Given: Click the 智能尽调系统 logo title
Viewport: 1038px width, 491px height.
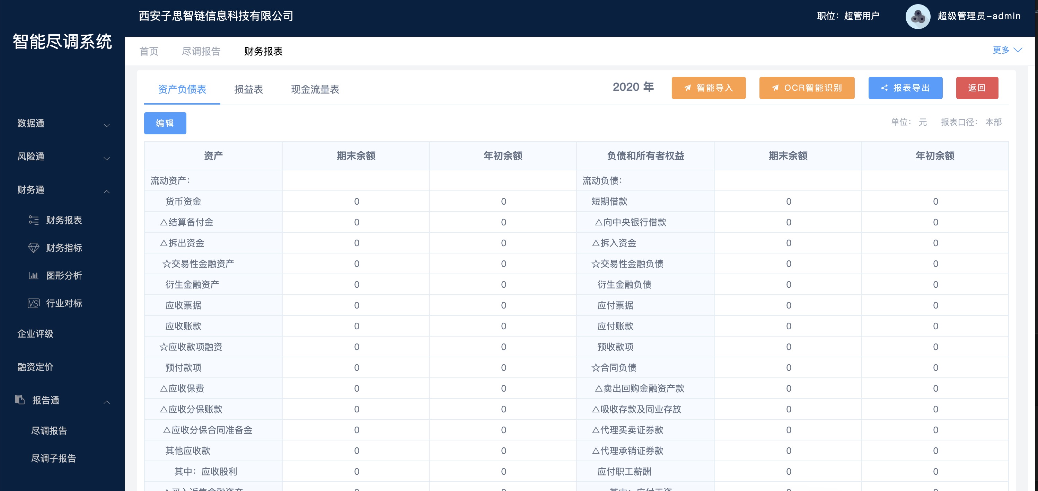Looking at the screenshot, I should pyautogui.click(x=62, y=42).
